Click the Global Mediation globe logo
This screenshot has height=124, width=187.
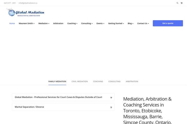pyautogui.click(x=25, y=12)
